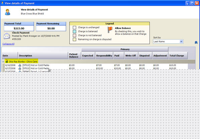Click the Blue Cross Blue Shield subtitle
This screenshot has width=200, height=139.
(x=32, y=14)
